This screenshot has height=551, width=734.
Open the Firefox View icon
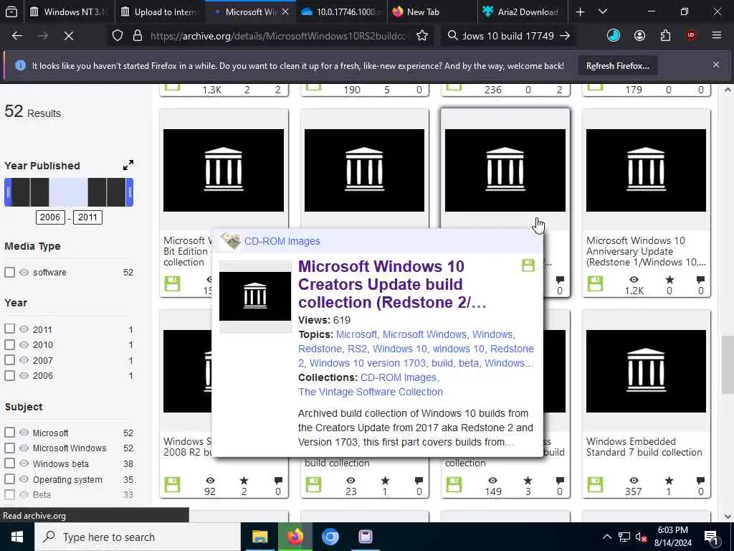[11, 11]
